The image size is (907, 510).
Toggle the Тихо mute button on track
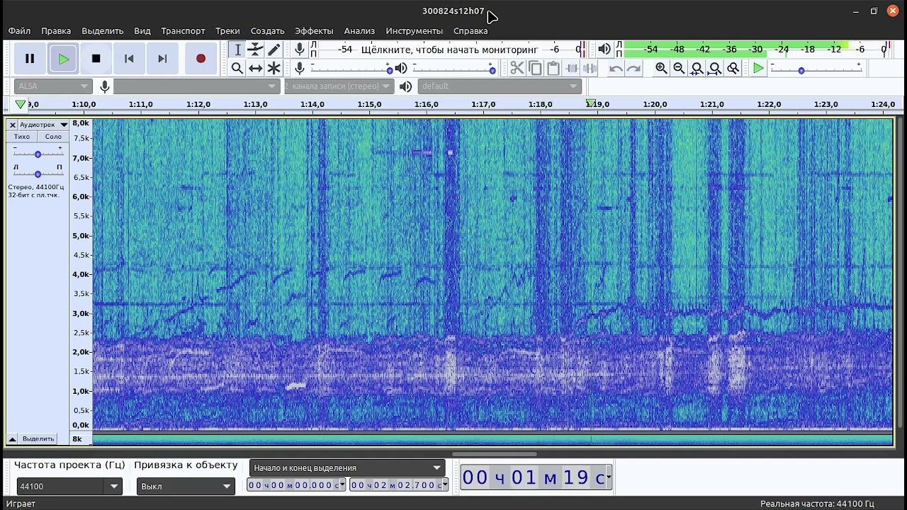(x=22, y=137)
